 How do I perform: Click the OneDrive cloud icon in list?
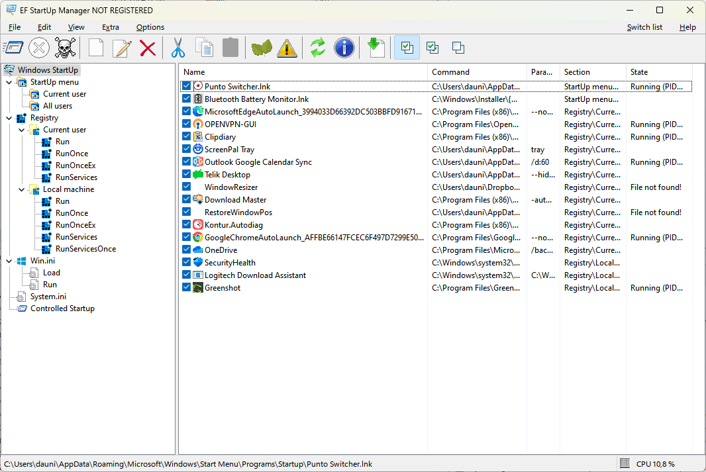pos(197,250)
